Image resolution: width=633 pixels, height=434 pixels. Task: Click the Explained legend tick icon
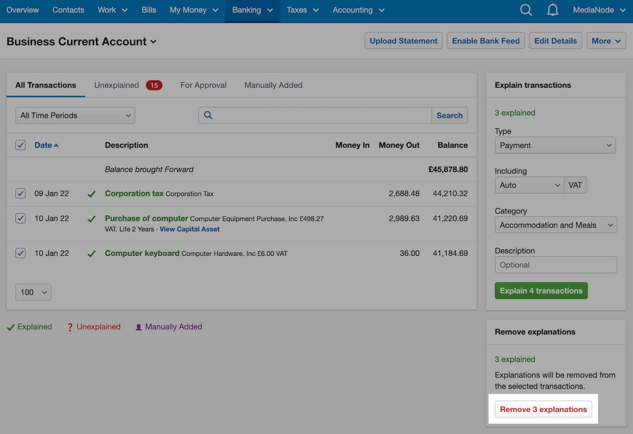(x=11, y=327)
